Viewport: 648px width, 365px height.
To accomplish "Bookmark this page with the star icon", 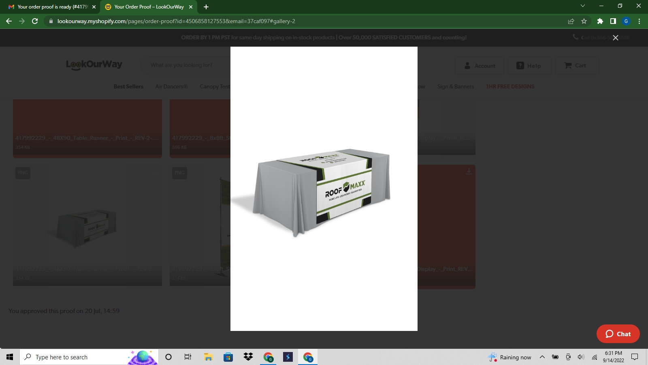I will pos(584,21).
